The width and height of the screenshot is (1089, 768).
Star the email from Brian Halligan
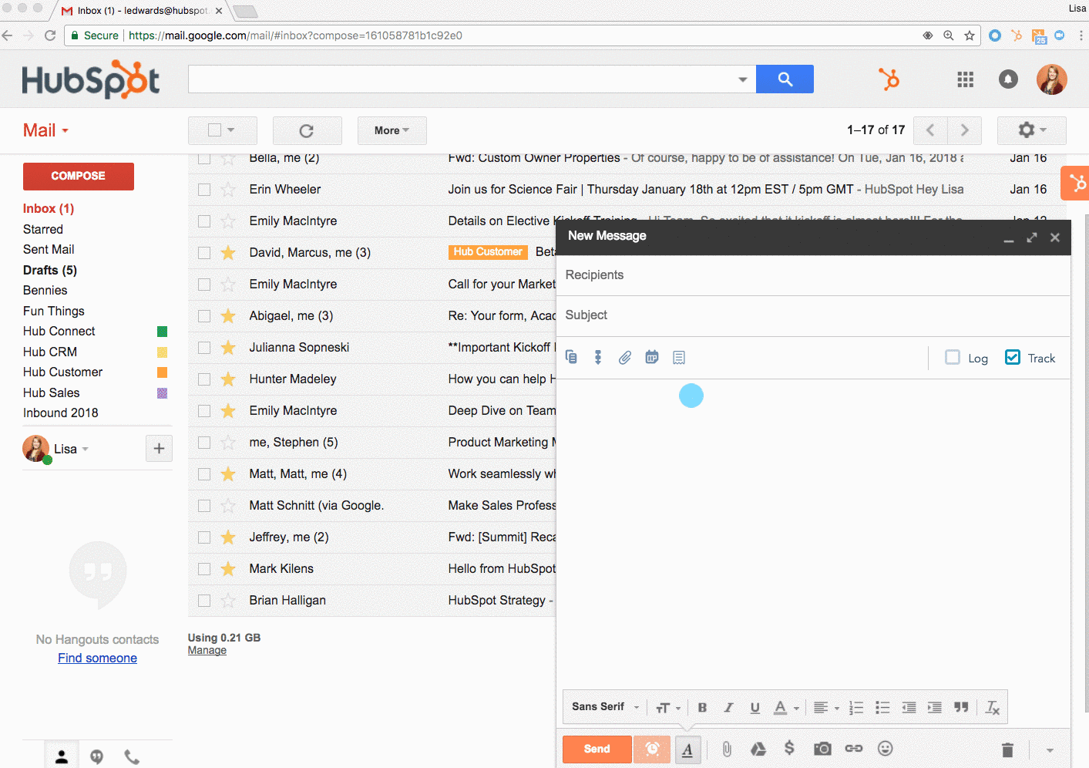click(x=227, y=600)
